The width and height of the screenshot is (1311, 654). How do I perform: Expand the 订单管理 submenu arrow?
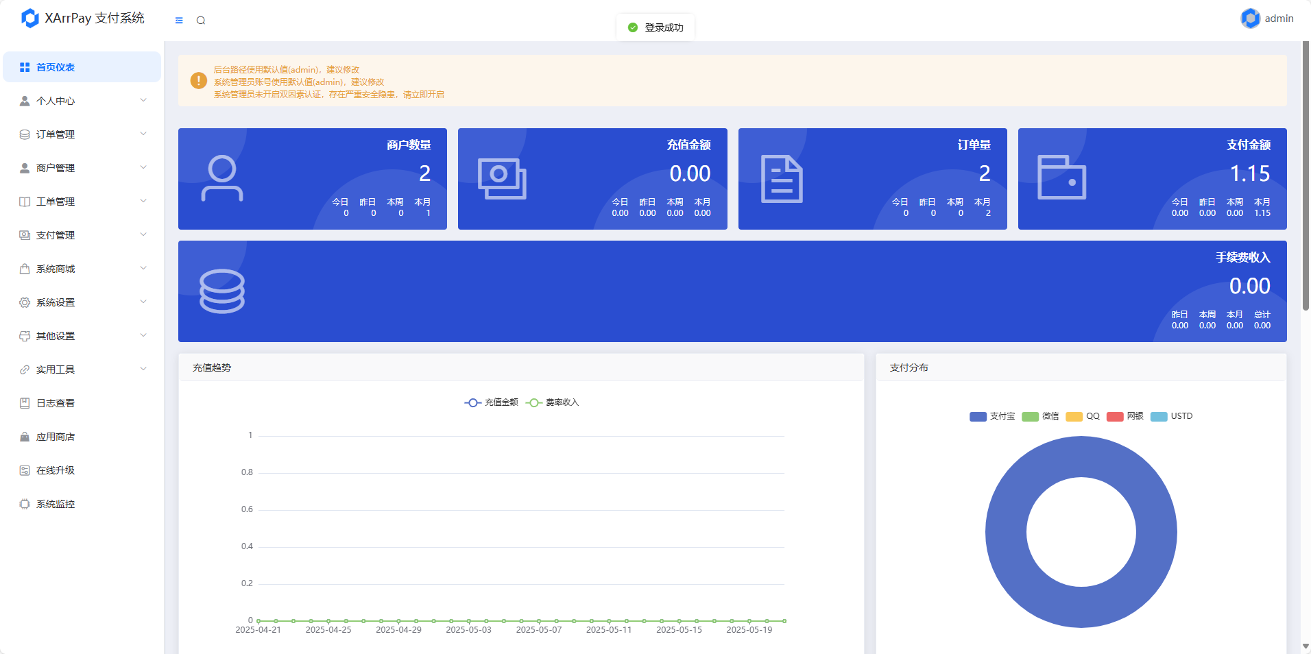pyautogui.click(x=143, y=134)
